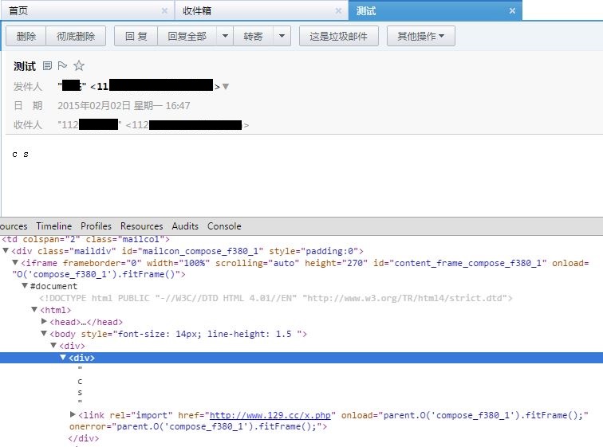Click the email body text 'c s'
603x447 pixels.
point(20,155)
